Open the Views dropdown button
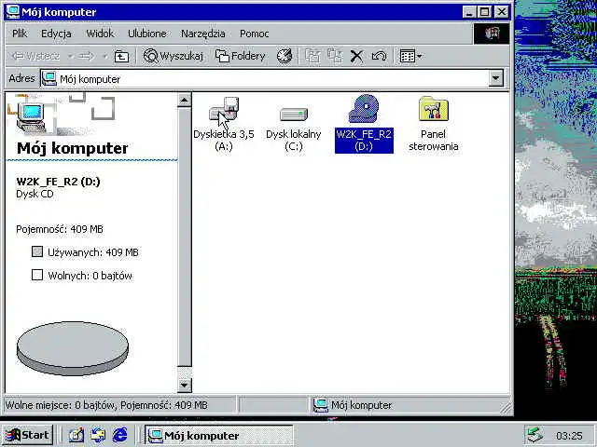This screenshot has height=447, width=597. tap(410, 56)
